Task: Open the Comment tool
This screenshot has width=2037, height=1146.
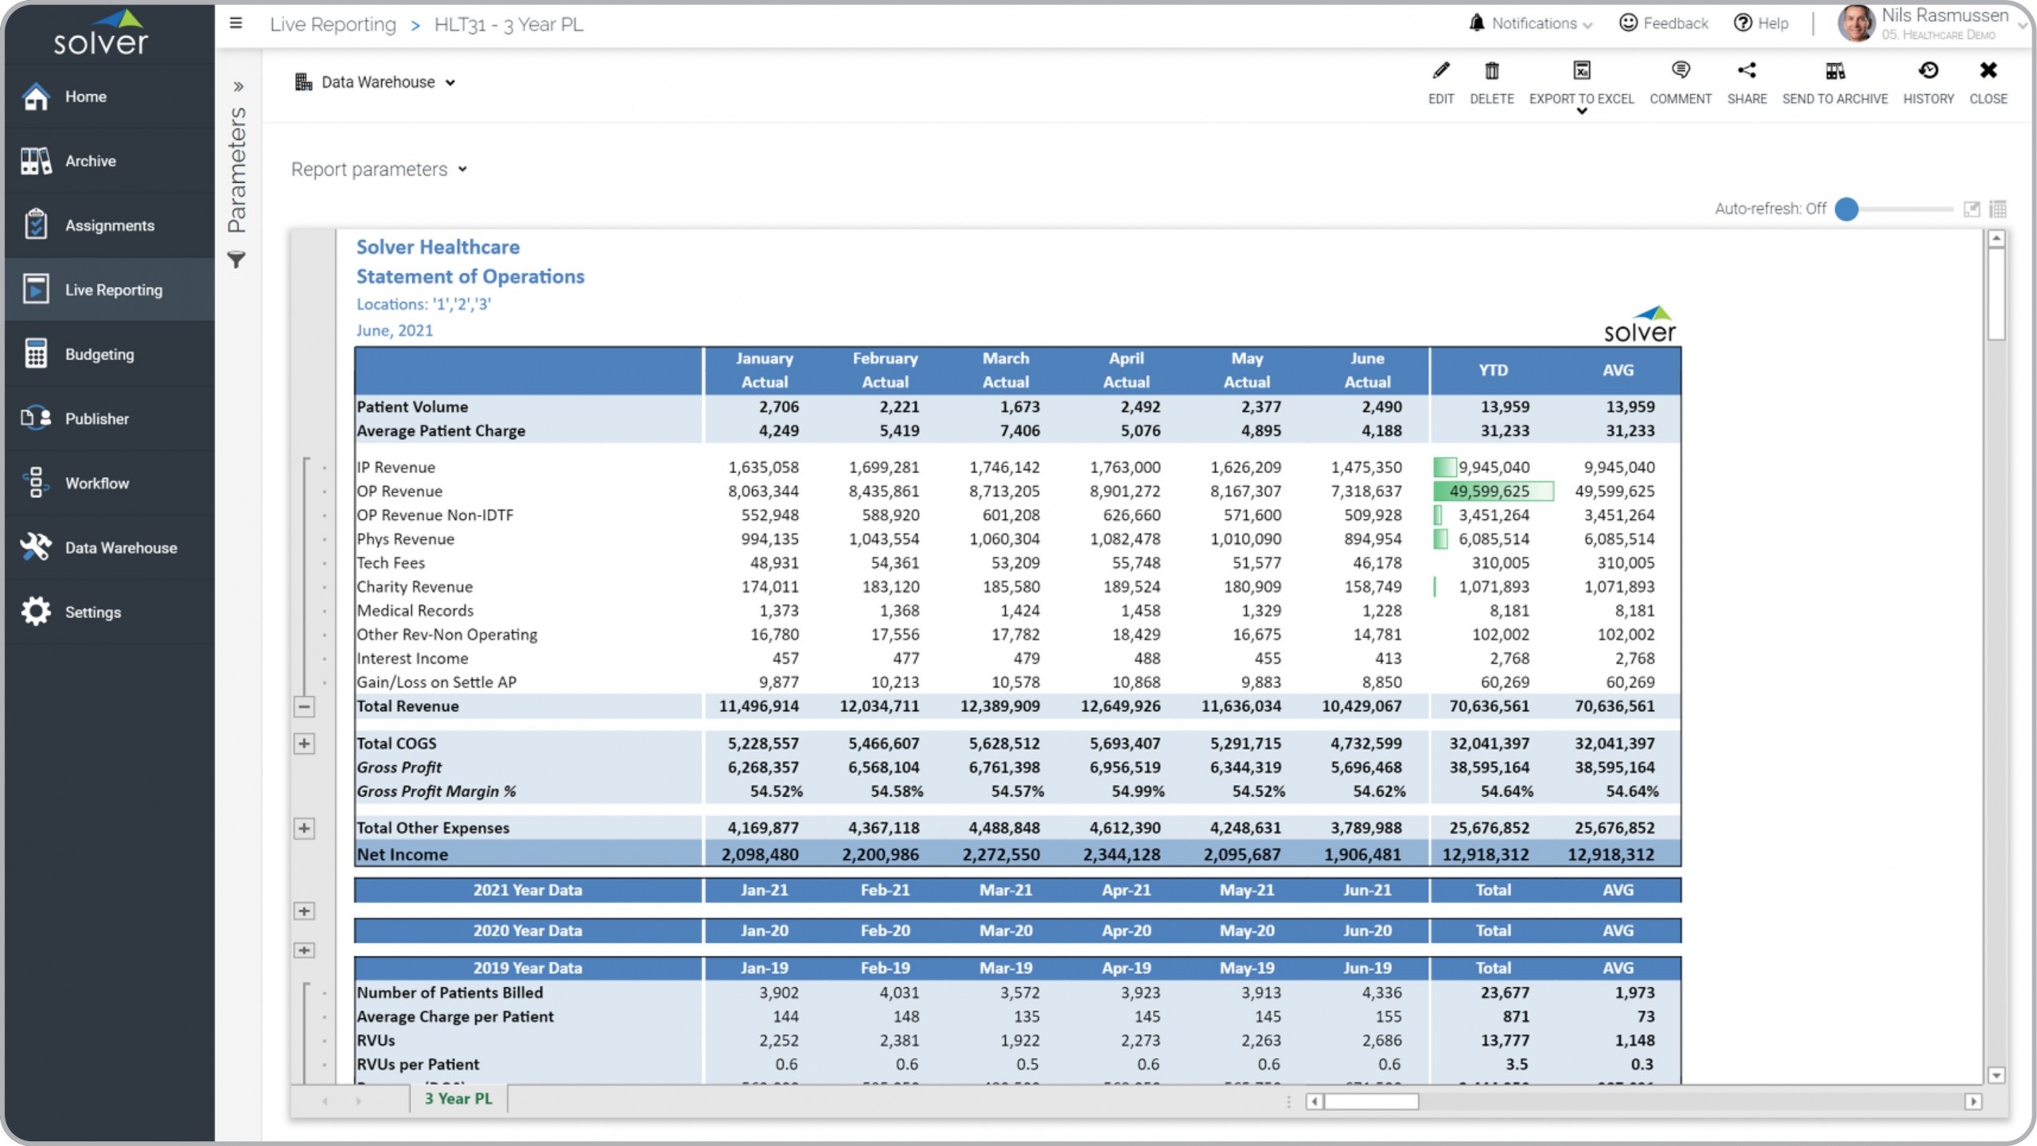Action: (x=1680, y=72)
